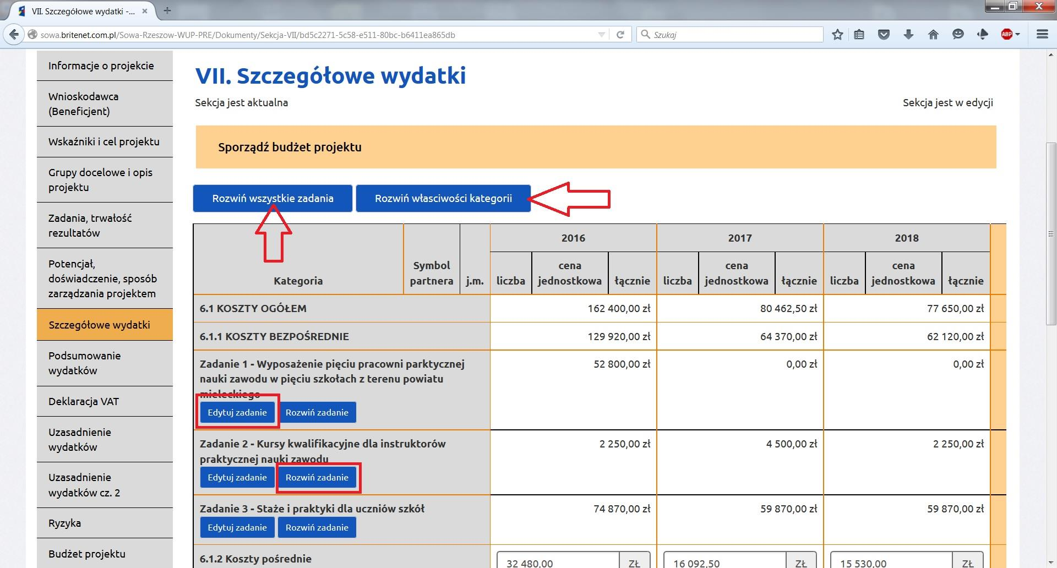Screen dimensions: 1057x568
Task: Click the page vertical scrollbar
Action: [1051, 234]
